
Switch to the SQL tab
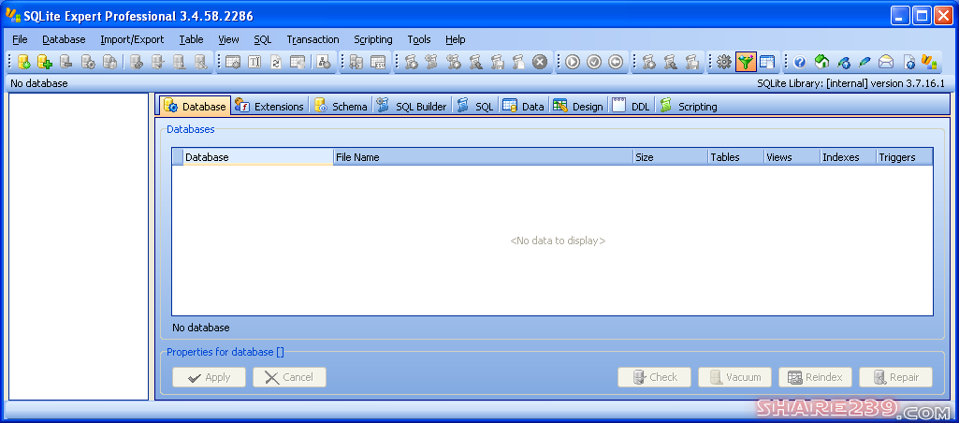pos(475,106)
